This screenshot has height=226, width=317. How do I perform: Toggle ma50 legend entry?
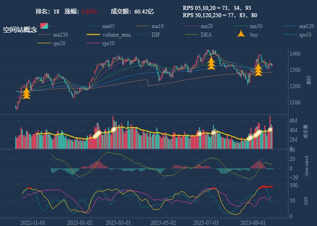[x=256, y=26]
